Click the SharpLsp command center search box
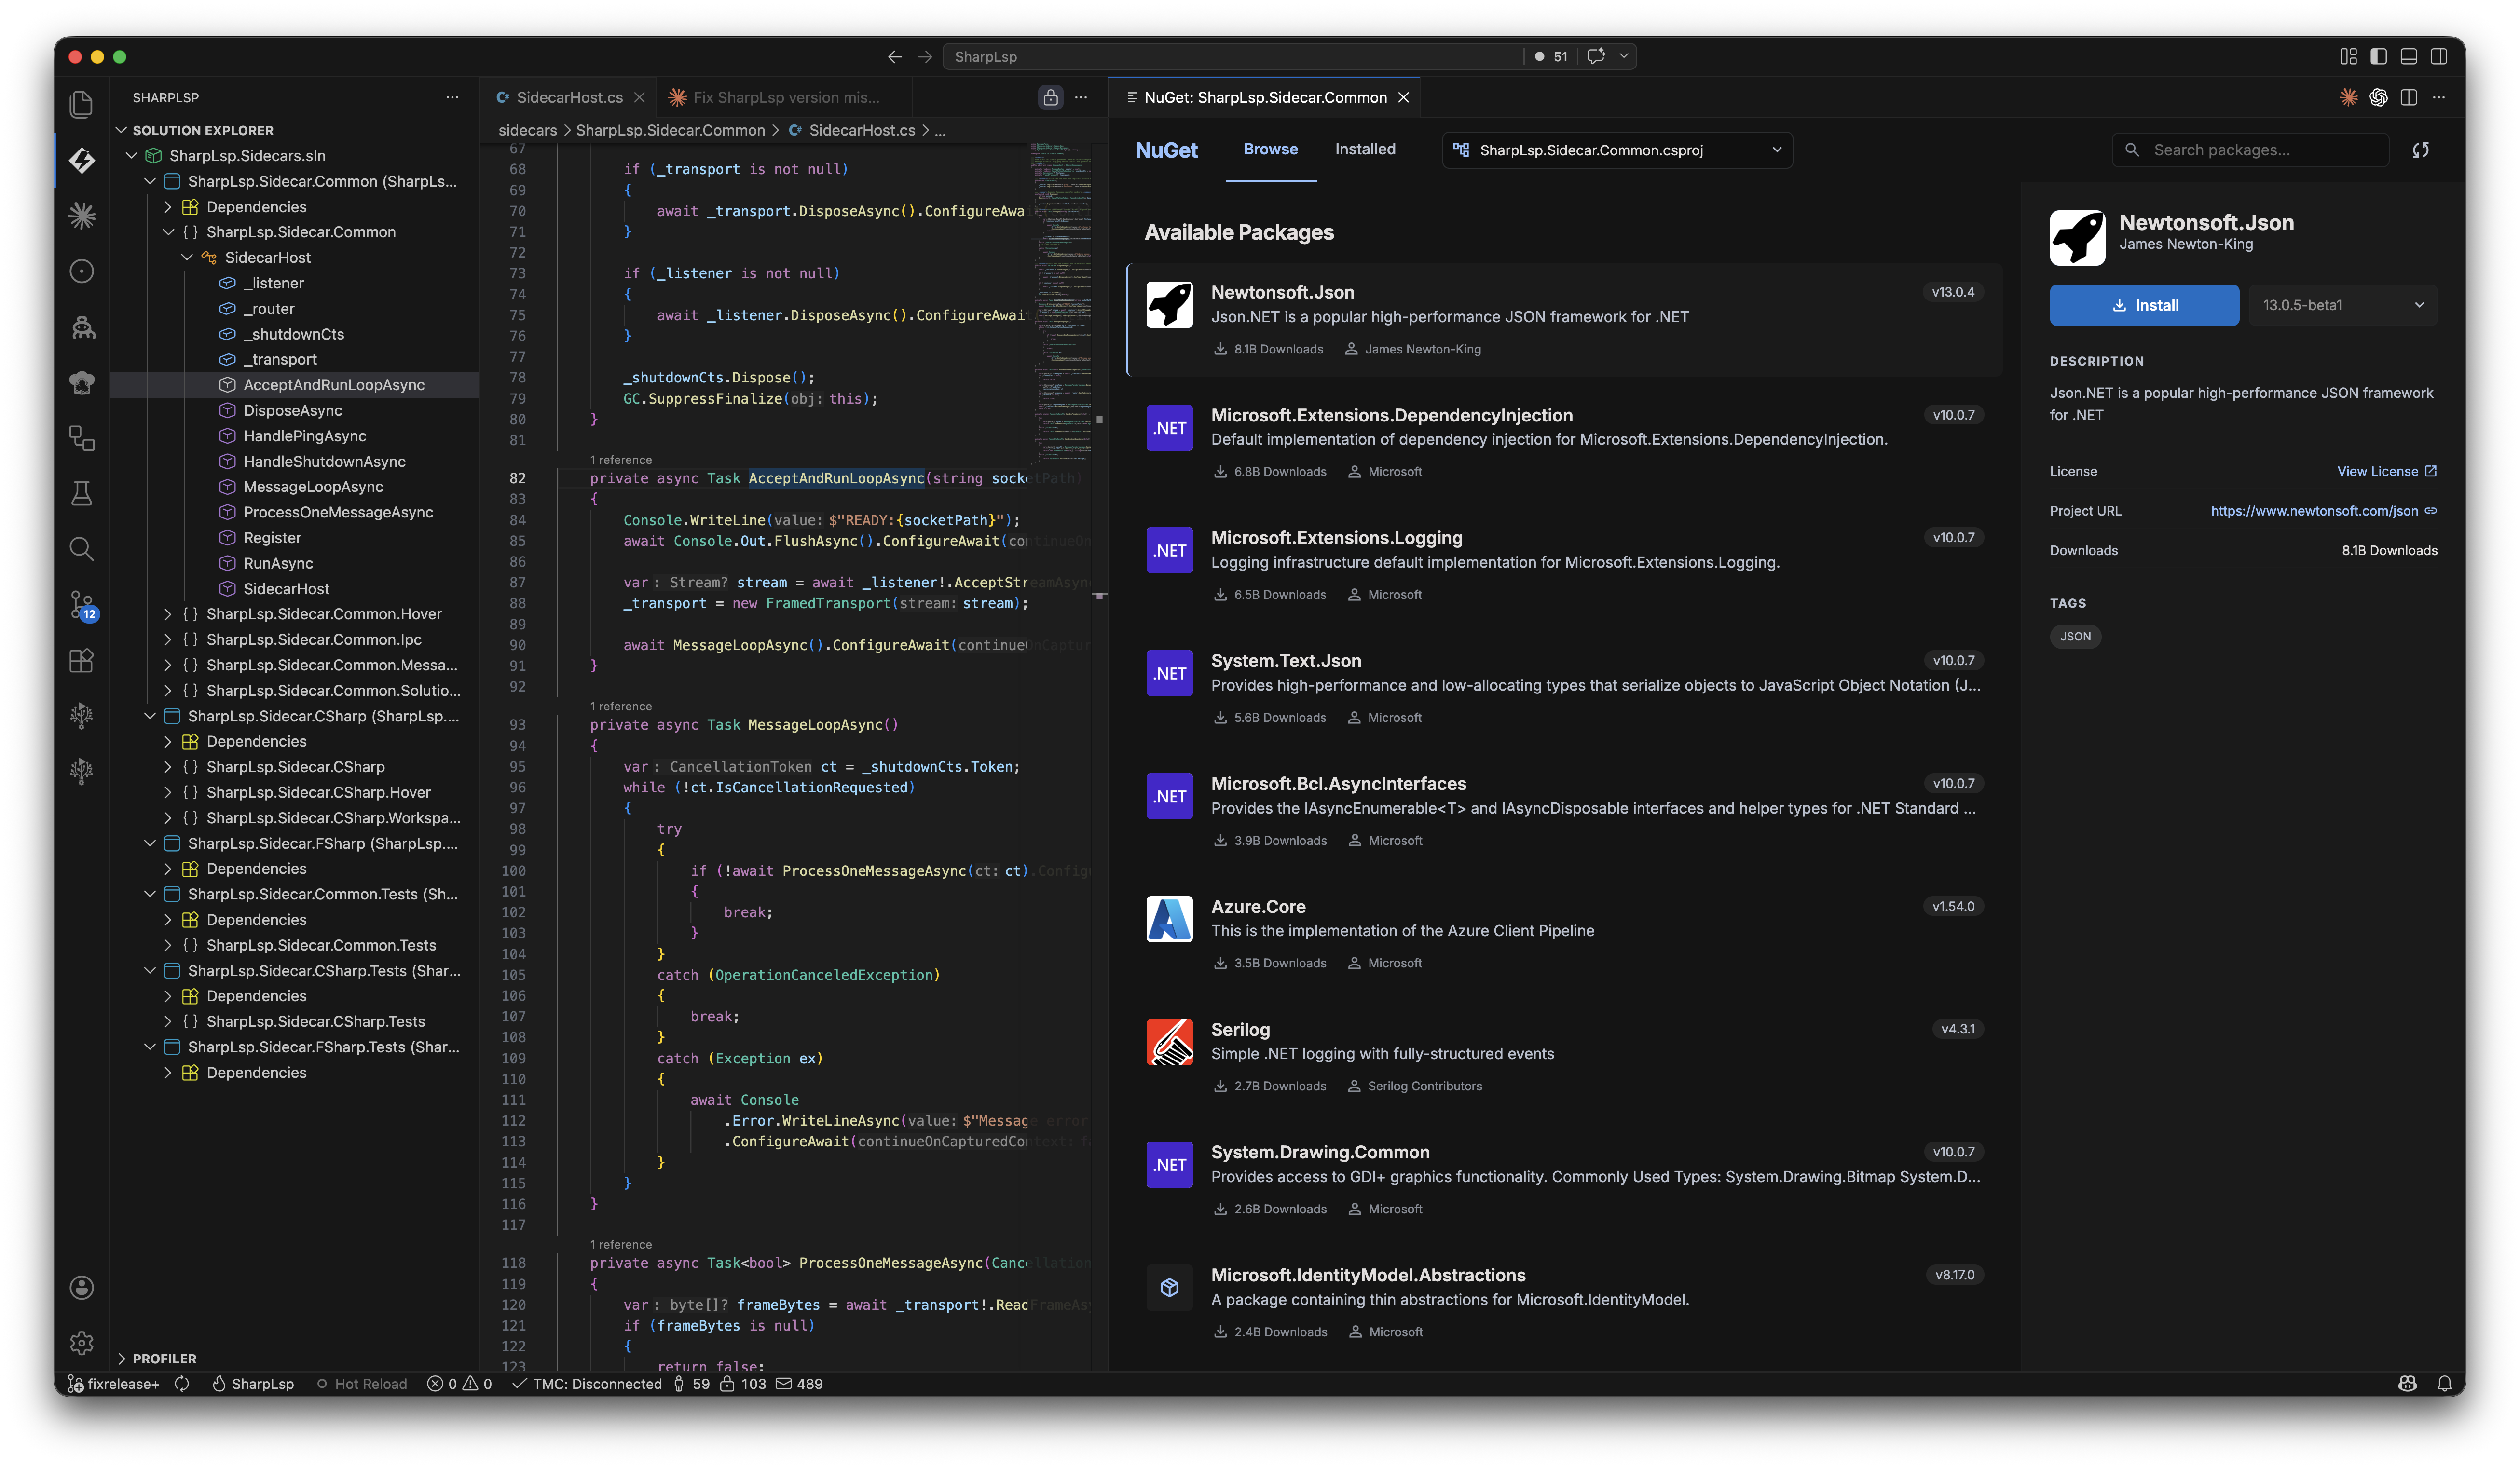2520x1468 pixels. click(1232, 57)
